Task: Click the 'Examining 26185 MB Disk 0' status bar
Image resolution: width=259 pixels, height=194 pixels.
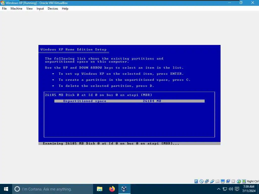Action: [129, 143]
